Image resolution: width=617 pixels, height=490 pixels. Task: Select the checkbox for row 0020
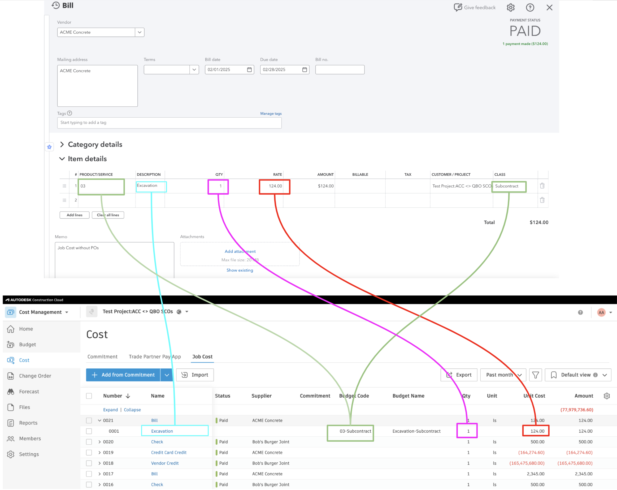(x=89, y=442)
